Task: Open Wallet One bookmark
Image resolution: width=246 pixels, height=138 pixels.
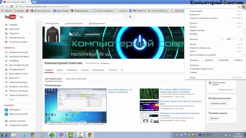Action: click(x=140, y=11)
